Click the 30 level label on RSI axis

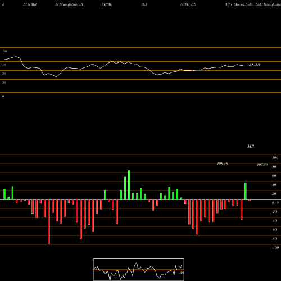(x=4, y=83)
